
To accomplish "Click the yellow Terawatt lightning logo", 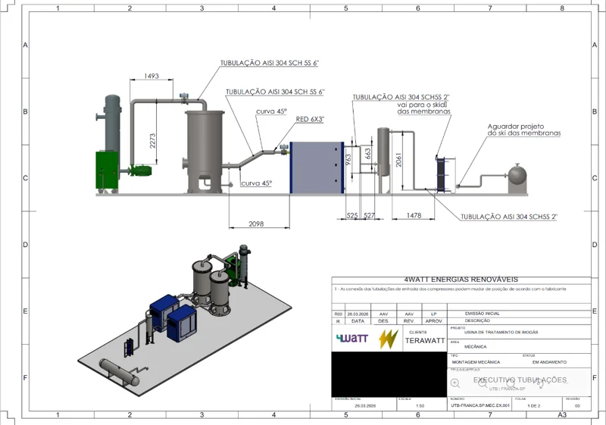I will point(388,339).
